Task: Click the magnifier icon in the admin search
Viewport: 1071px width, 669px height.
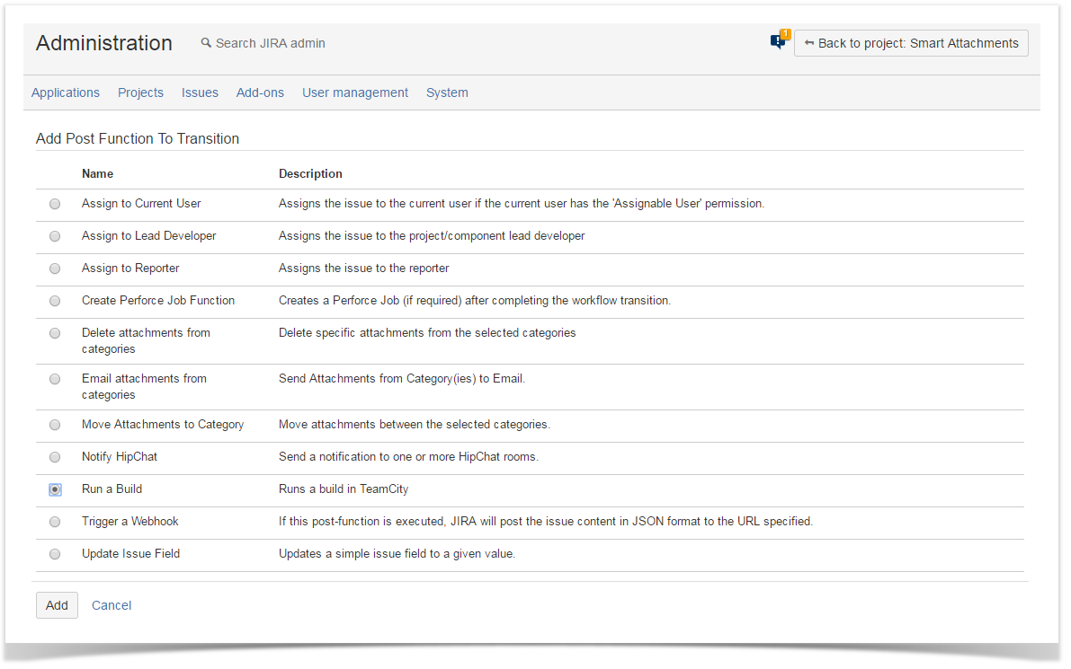Action: coord(206,43)
